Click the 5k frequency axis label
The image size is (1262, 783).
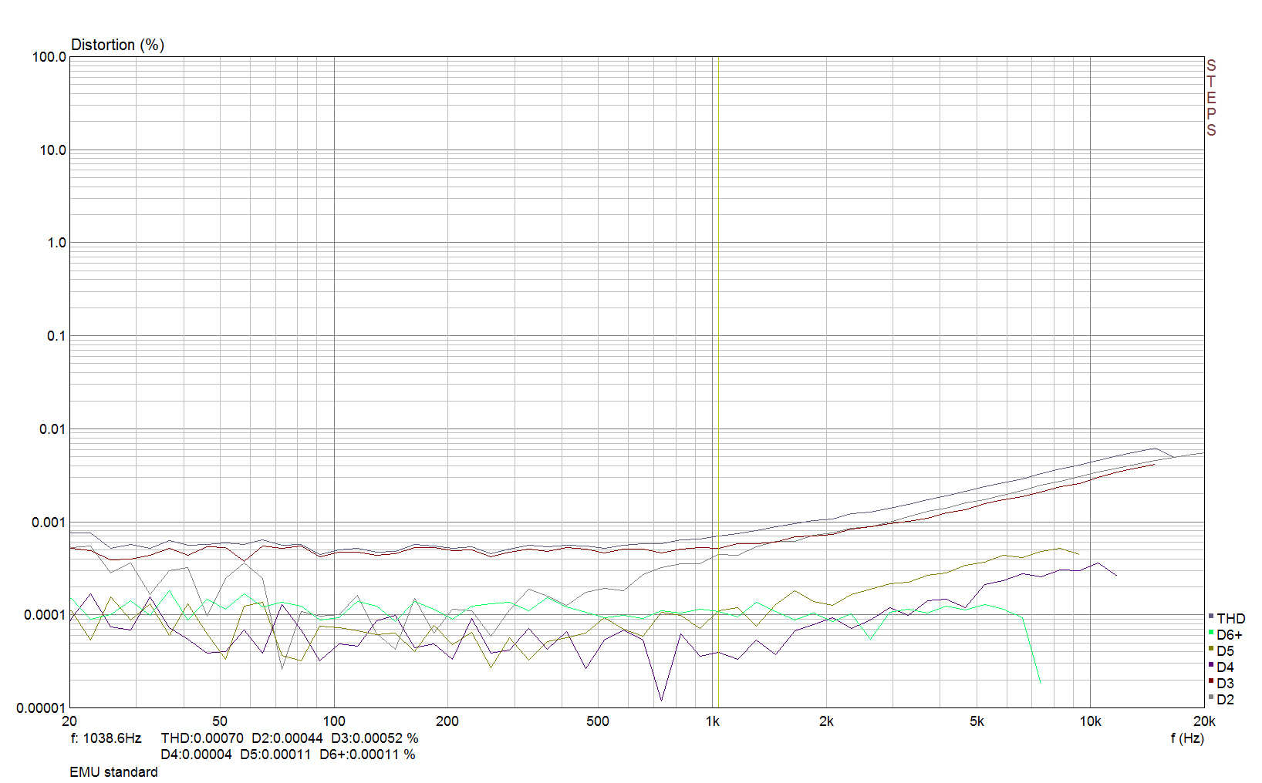(x=977, y=721)
